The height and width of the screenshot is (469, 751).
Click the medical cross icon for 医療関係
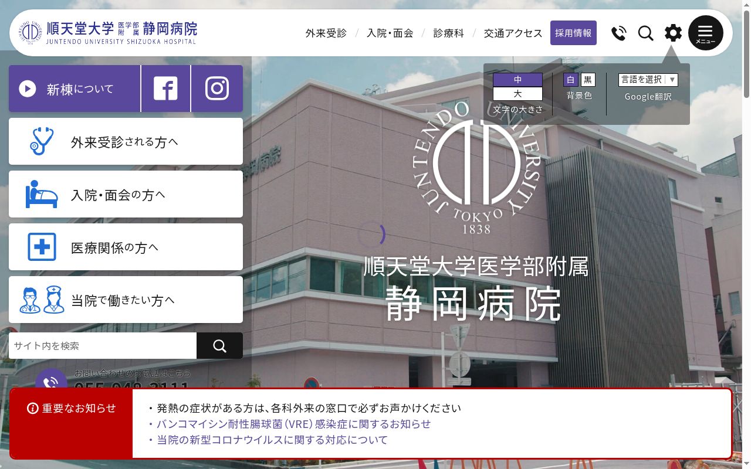click(x=42, y=247)
